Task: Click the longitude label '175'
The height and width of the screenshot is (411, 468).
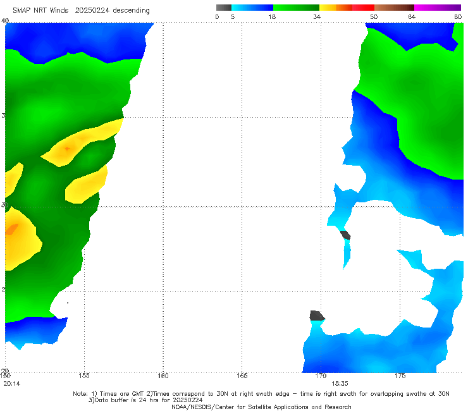Action: click(x=400, y=376)
